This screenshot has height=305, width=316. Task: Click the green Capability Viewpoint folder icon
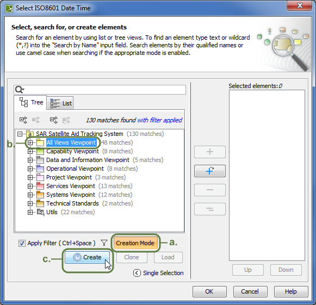[40, 151]
